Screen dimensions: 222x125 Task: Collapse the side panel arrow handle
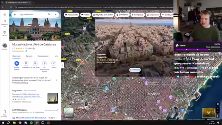[62, 65]
